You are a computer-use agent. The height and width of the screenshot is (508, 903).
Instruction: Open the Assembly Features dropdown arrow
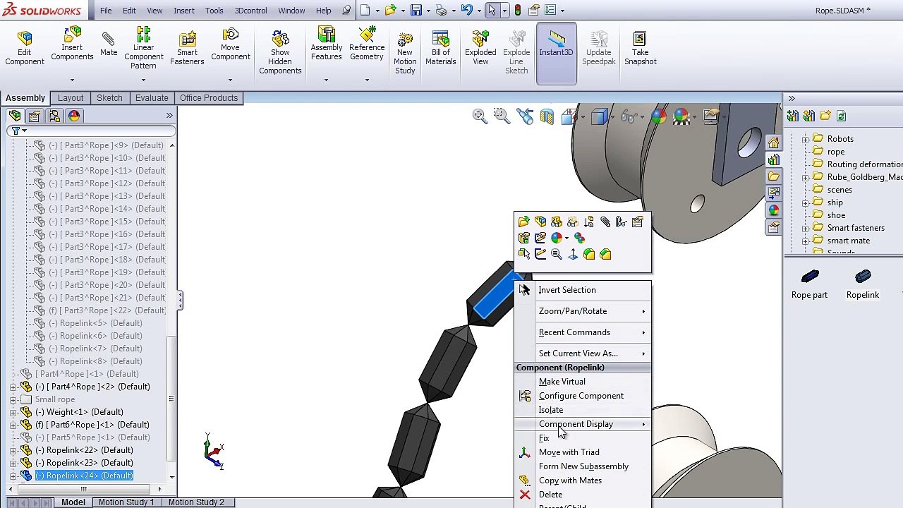[326, 80]
